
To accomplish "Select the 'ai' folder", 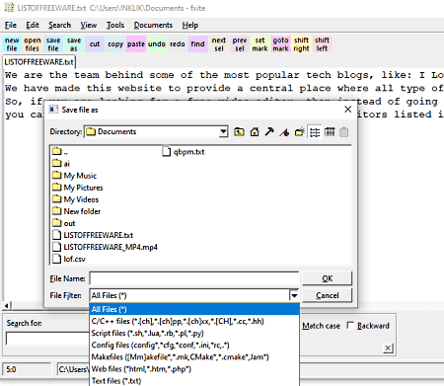I will coord(61,164).
